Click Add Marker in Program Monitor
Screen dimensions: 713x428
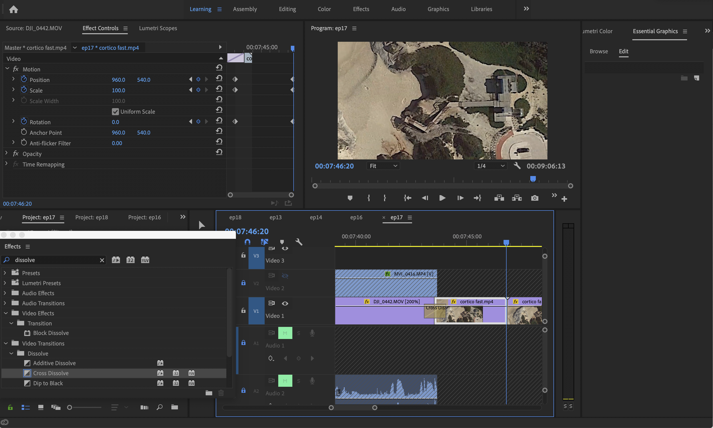[x=350, y=198]
